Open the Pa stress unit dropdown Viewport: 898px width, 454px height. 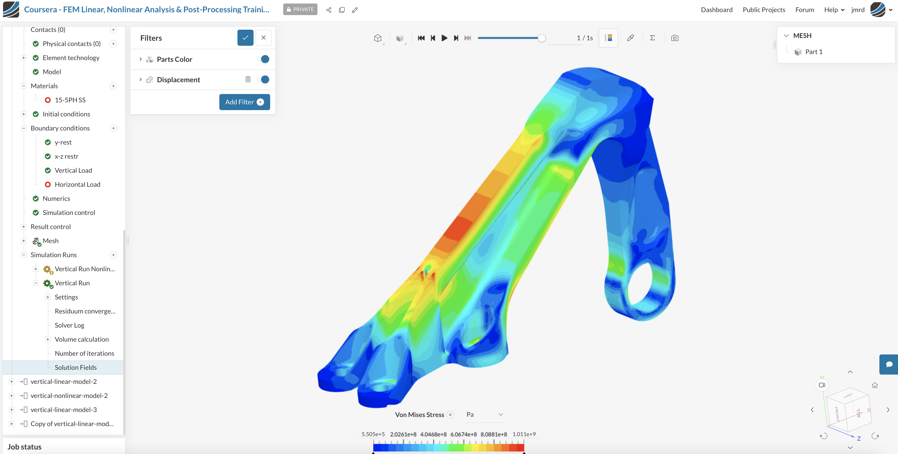coord(484,415)
